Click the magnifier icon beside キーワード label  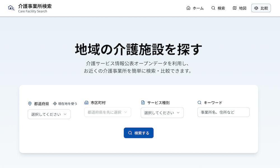click(x=199, y=102)
